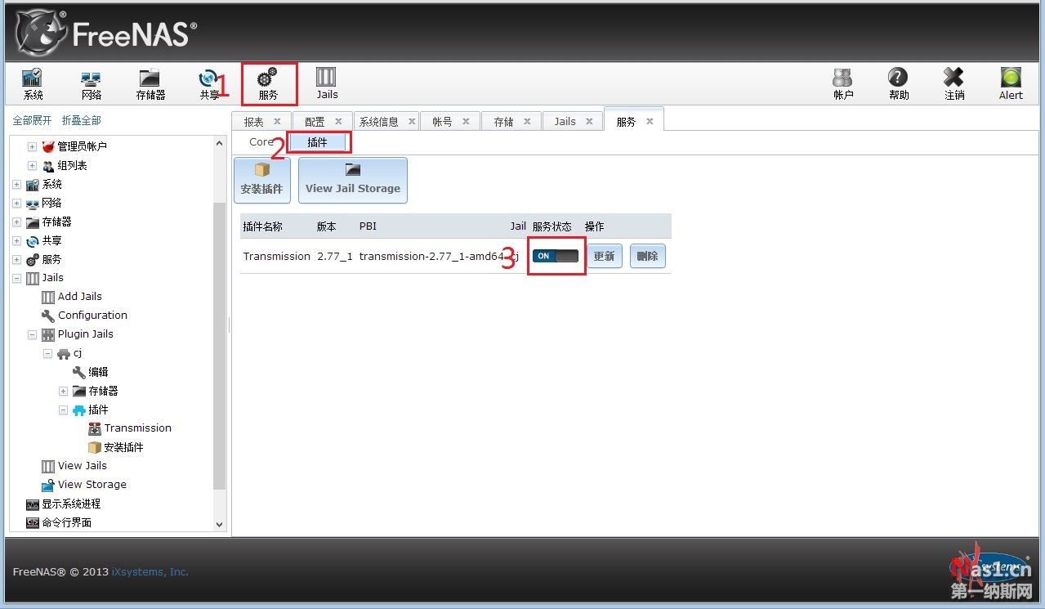
Task: Select Configuration wrench item in tree
Action: tap(92, 315)
